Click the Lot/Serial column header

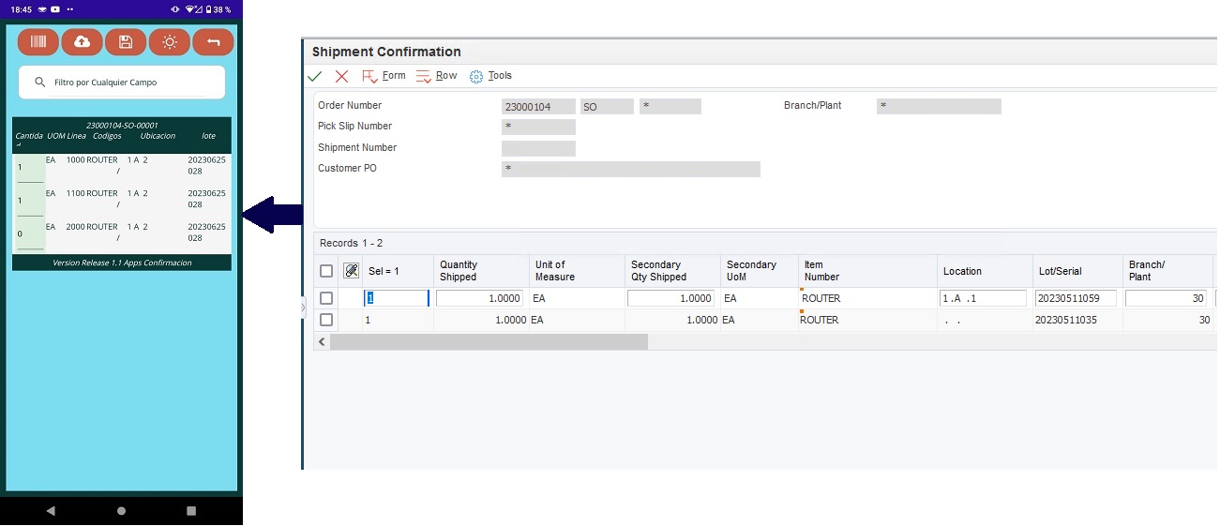pos(1077,271)
